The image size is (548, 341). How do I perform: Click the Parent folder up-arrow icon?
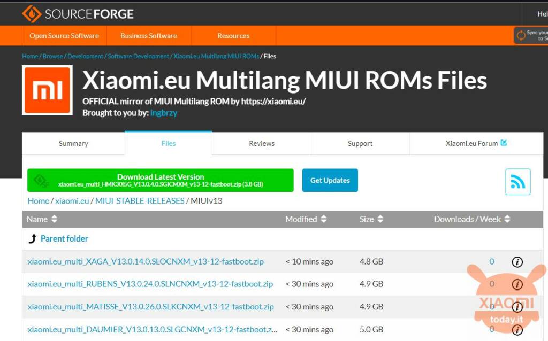coord(33,239)
